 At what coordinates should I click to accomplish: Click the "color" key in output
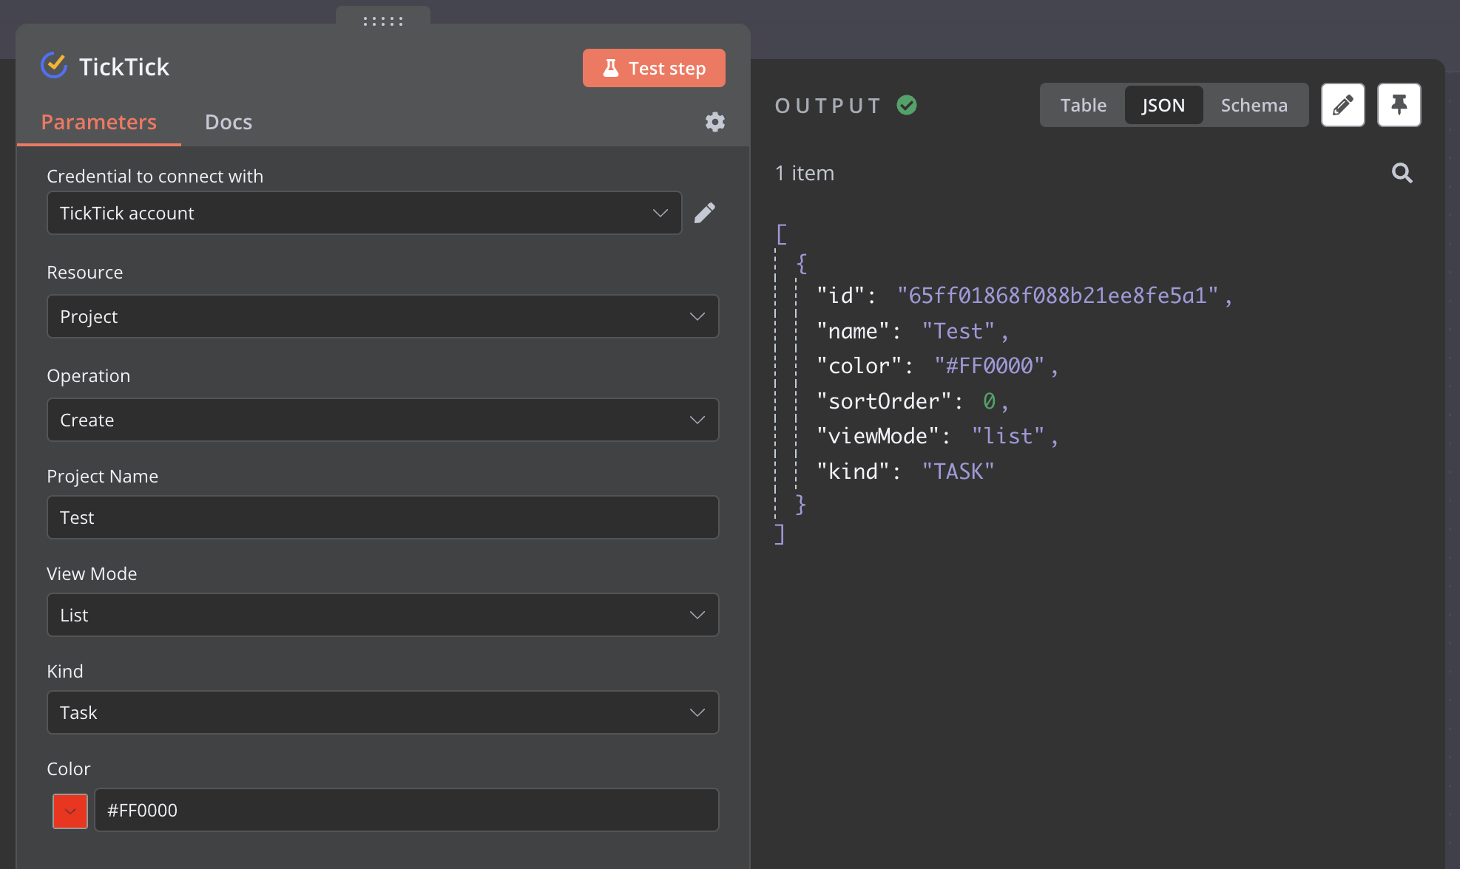[859, 366]
